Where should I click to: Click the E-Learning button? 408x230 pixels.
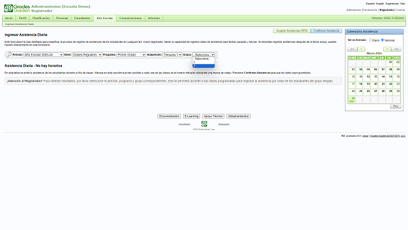point(191,116)
